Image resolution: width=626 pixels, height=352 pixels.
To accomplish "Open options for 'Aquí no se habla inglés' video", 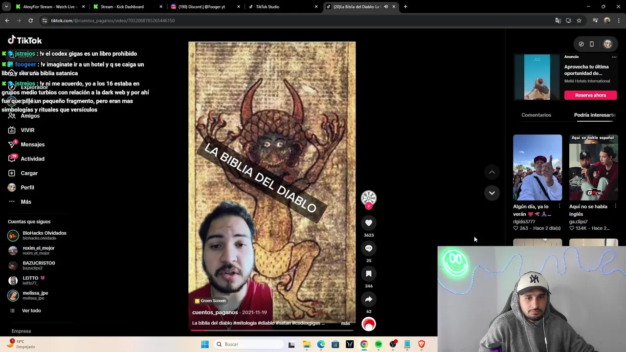I will [615, 206].
